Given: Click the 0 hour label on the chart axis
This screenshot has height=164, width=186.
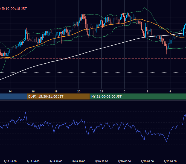Looking at the screenshot, I should [124, 92].
